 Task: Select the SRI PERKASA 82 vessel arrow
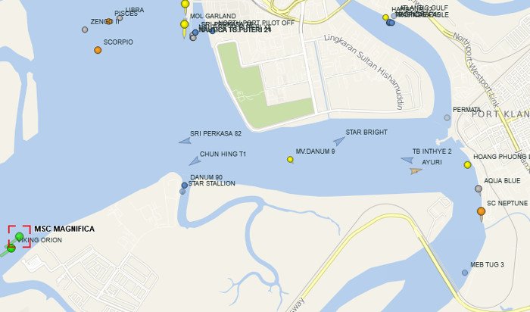point(185,141)
